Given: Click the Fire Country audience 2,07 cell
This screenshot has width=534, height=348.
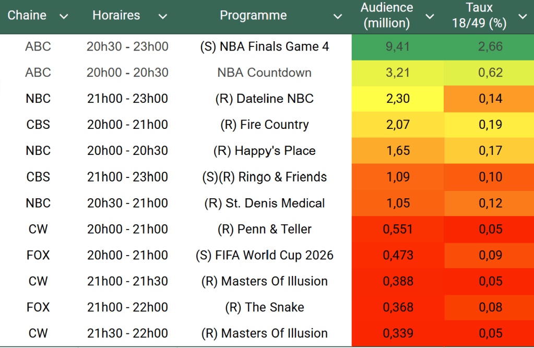Looking at the screenshot, I should (397, 125).
